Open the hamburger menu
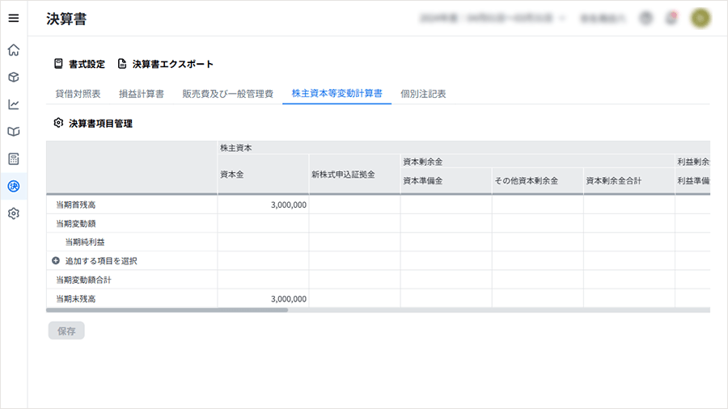728x409 pixels. [x=14, y=19]
